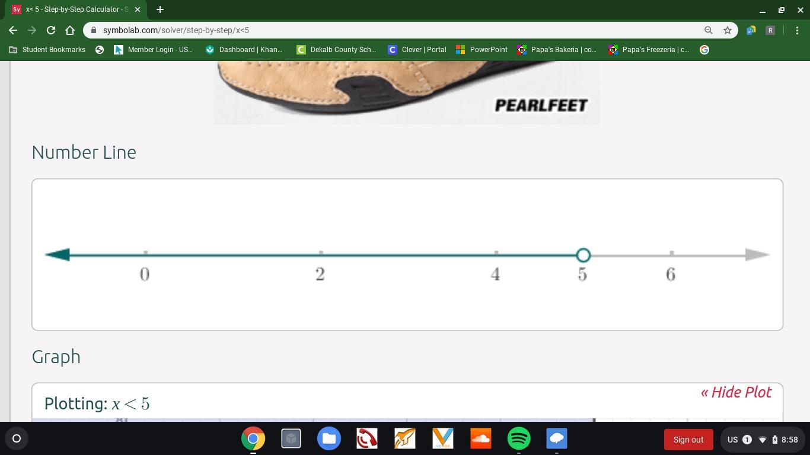Open the zoom magnifier icon in address bar
This screenshot has width=810, height=455.
[x=708, y=30]
